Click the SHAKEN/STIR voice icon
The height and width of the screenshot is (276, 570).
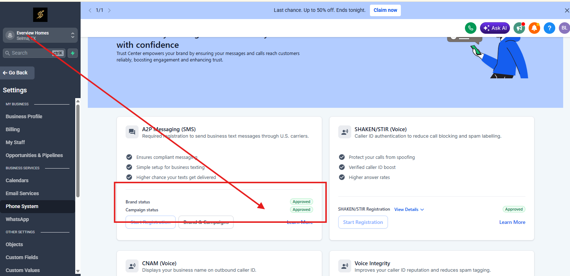(x=345, y=132)
